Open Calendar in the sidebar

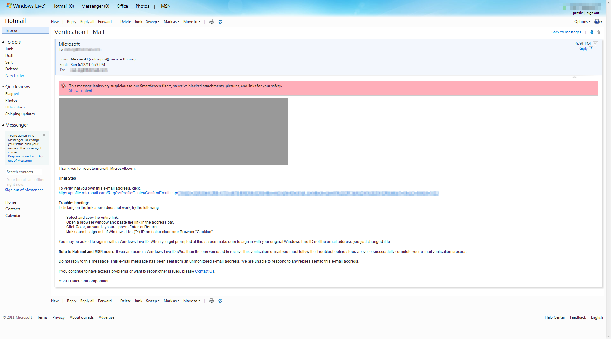point(13,216)
